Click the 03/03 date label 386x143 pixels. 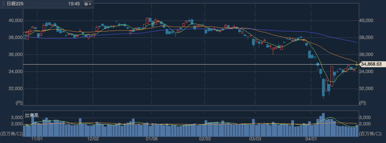pyautogui.click(x=255, y=138)
